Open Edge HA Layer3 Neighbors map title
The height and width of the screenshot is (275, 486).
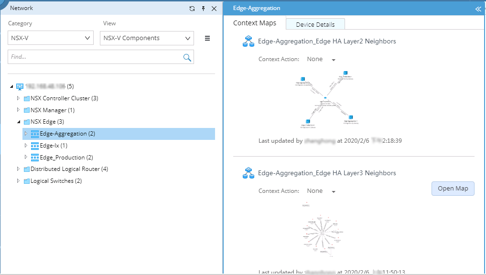point(327,173)
